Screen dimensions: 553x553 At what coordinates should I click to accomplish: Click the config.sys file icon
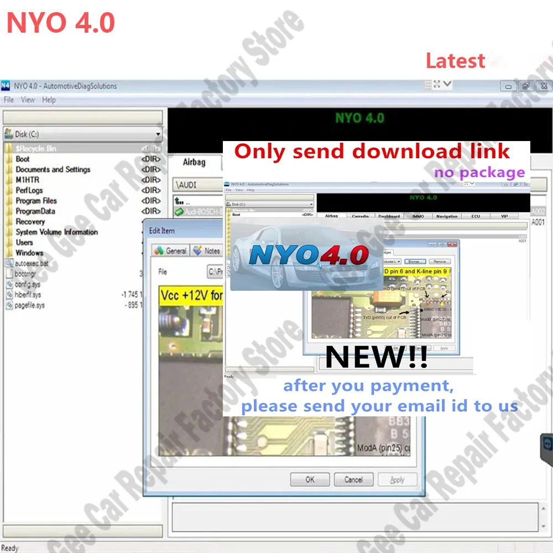pyautogui.click(x=9, y=284)
